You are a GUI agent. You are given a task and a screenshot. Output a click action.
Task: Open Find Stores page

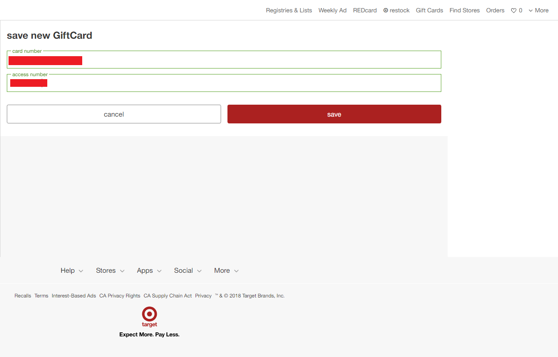pos(464,10)
